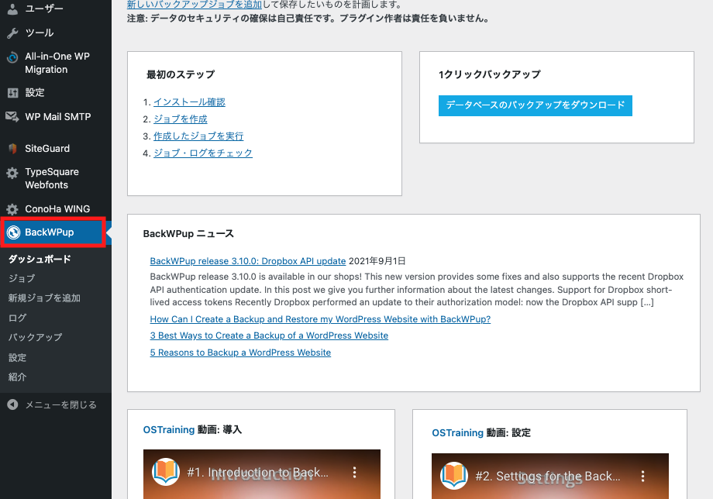Open BackWPup release 3.10.0 news link
The height and width of the screenshot is (499, 713).
(x=248, y=261)
